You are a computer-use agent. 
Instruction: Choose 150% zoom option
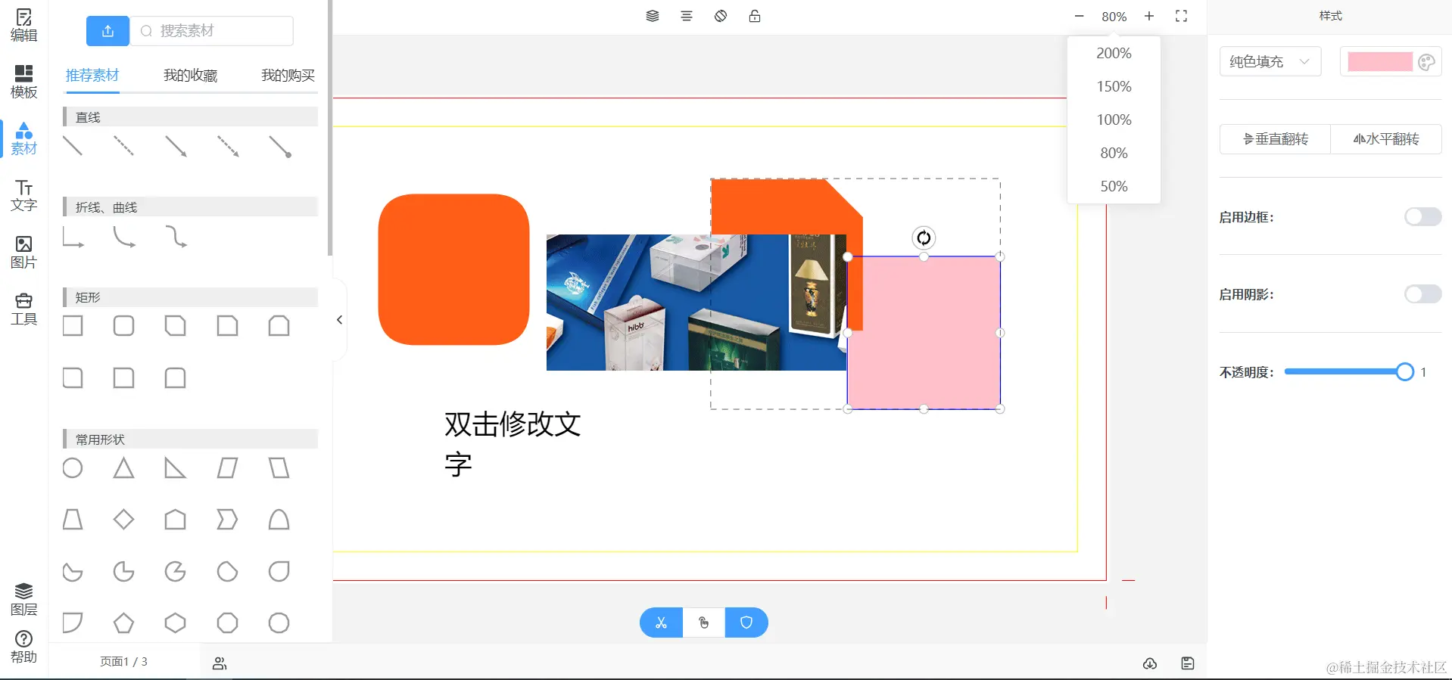click(1114, 86)
